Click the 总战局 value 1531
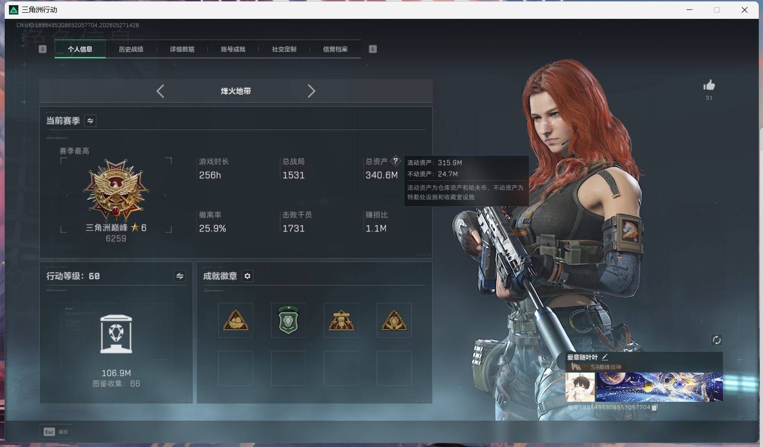 coord(293,175)
